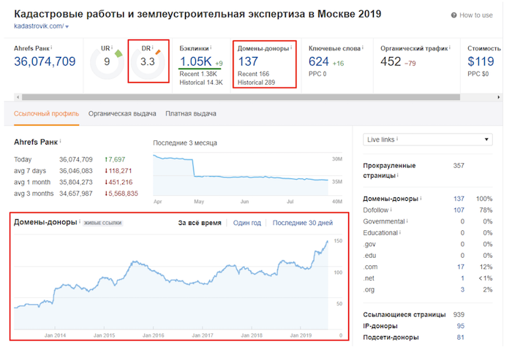Open the Платная выдача tab
Viewport: 512px width, 358px height.
[190, 114]
